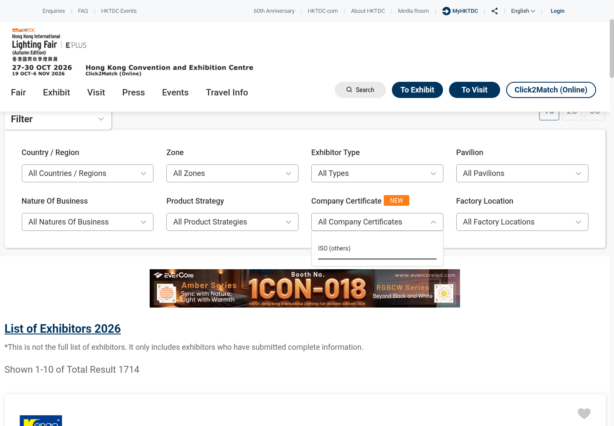Open the English language dropdown
Viewport: 614px width, 426px height.
(523, 11)
